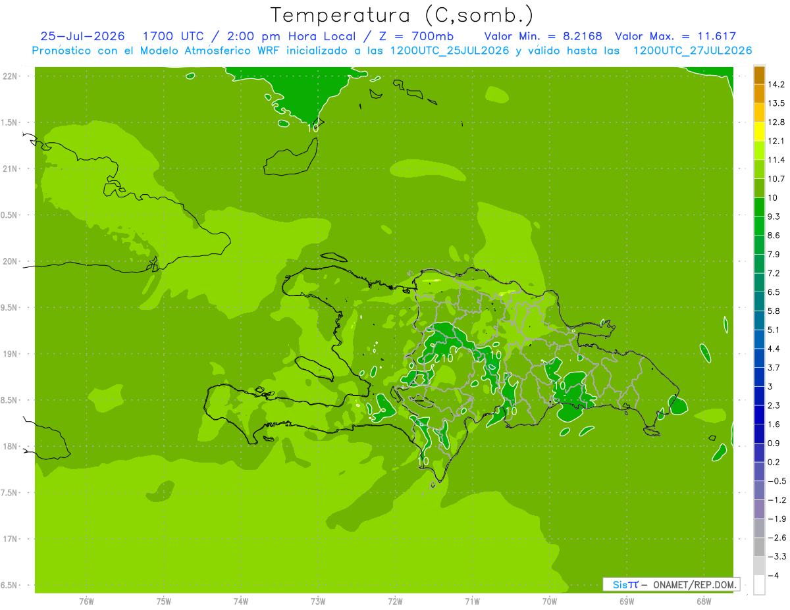Pick color swatch between 11.4 and 12.1

point(759,151)
